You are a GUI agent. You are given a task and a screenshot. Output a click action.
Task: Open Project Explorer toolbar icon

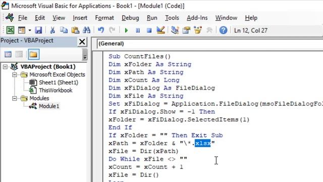tap(175, 30)
